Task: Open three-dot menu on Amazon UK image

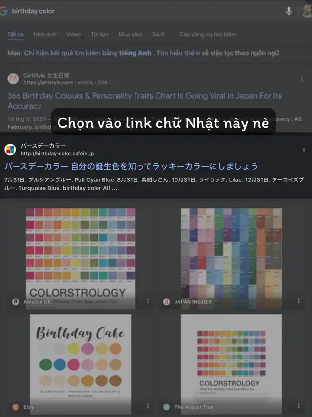Action: point(148,301)
